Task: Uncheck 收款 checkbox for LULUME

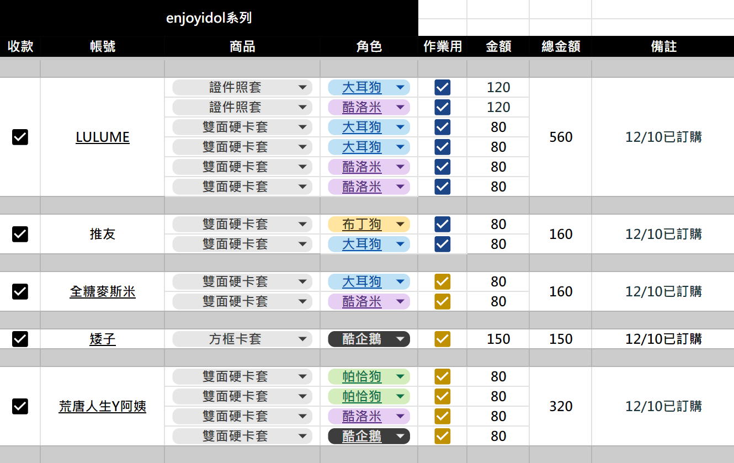Action: (20, 137)
